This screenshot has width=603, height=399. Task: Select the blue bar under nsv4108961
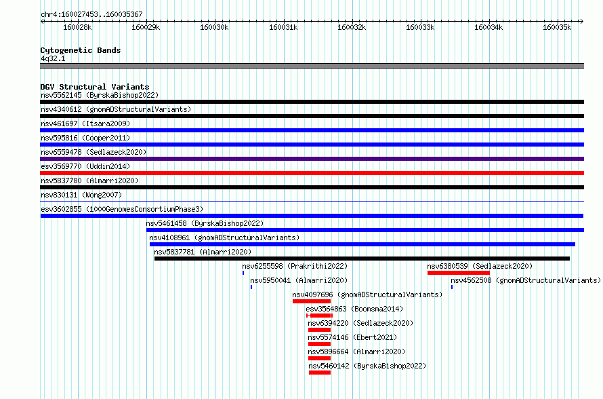coord(362,244)
